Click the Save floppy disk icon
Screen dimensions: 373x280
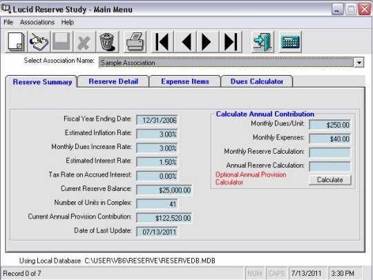click(61, 42)
